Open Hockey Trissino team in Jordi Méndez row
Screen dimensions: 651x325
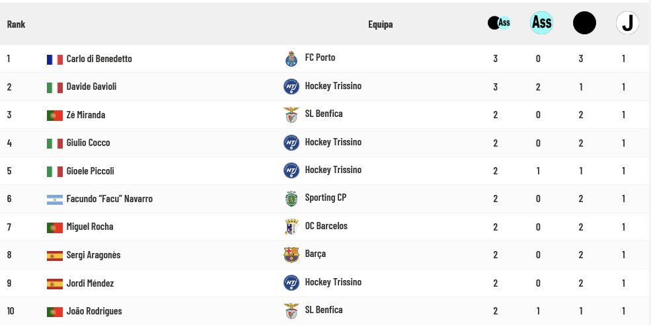tap(333, 282)
